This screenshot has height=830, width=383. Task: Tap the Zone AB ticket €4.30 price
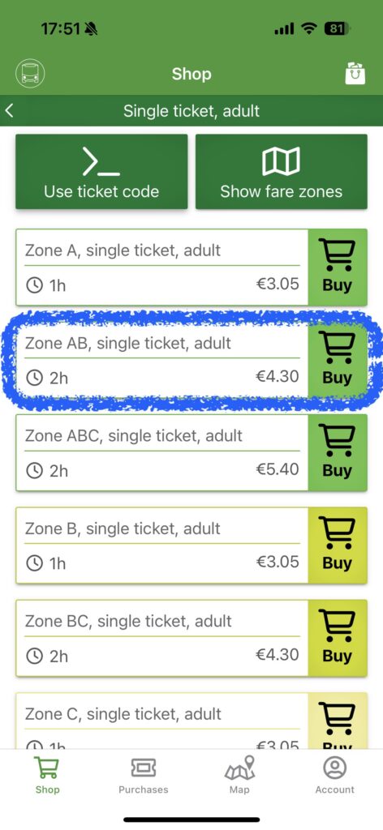pyautogui.click(x=278, y=377)
